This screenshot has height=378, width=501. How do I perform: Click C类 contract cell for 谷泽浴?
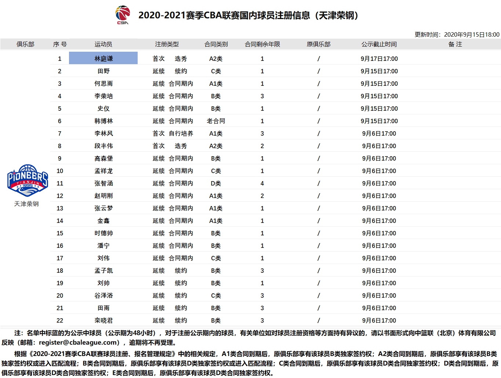216,296
